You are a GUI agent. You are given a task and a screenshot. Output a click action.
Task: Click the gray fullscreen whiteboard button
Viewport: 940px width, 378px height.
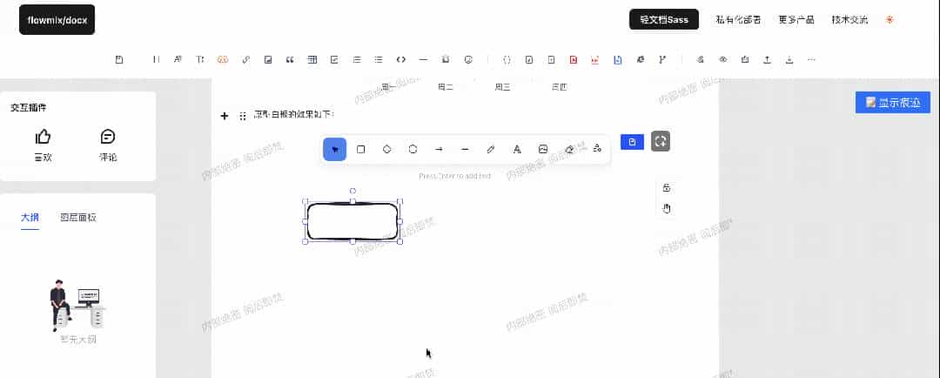click(x=661, y=141)
